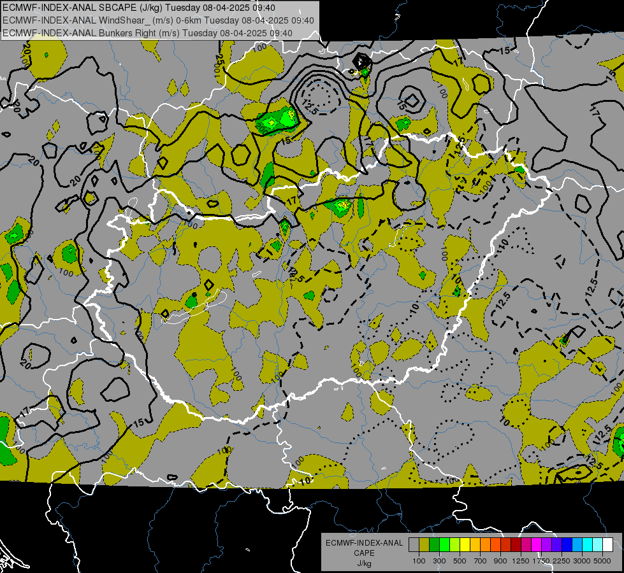624x573 pixels.
Task: Click the 500 value under the legend
Action: [x=460, y=561]
